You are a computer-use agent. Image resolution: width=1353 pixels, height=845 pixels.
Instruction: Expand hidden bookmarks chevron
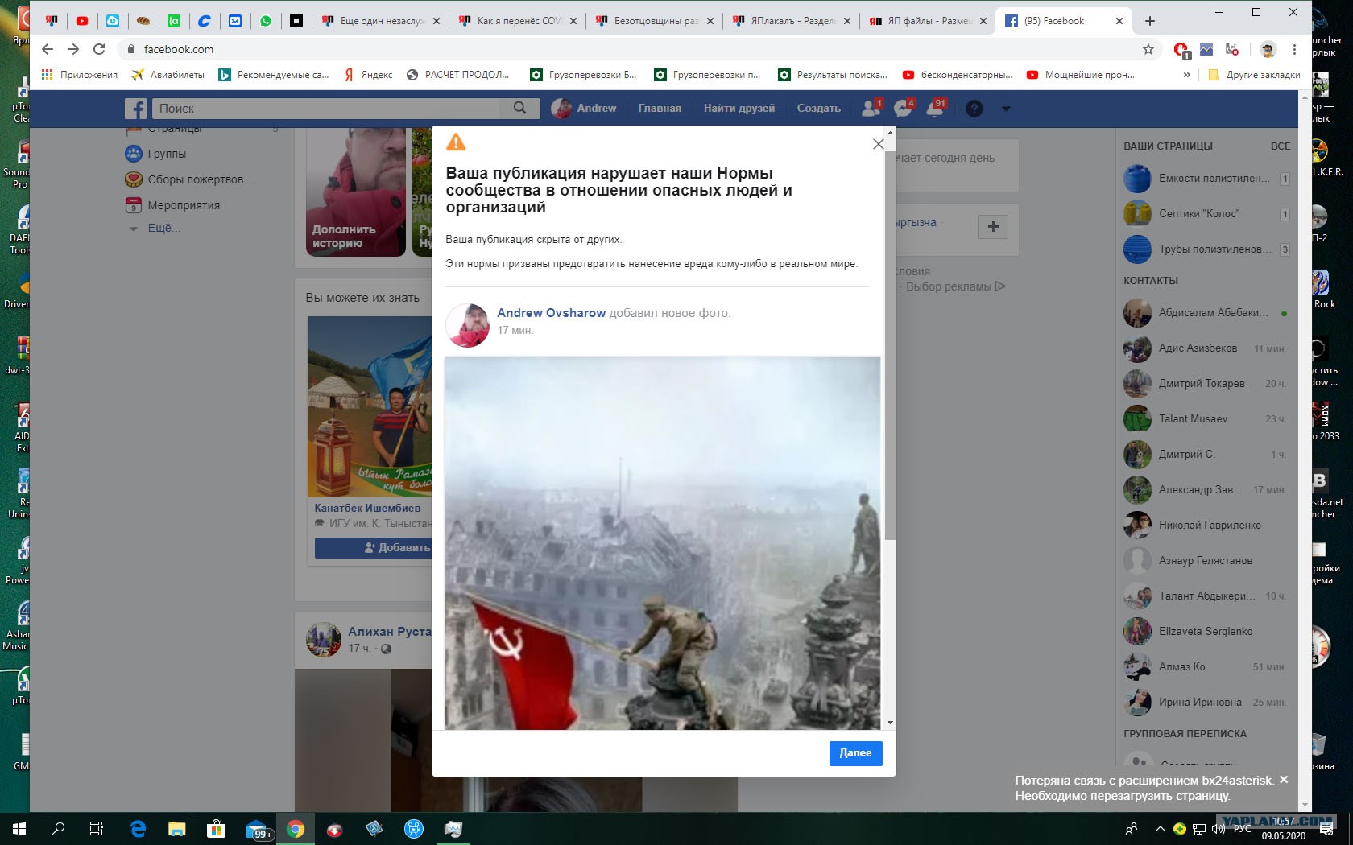click(x=1186, y=75)
